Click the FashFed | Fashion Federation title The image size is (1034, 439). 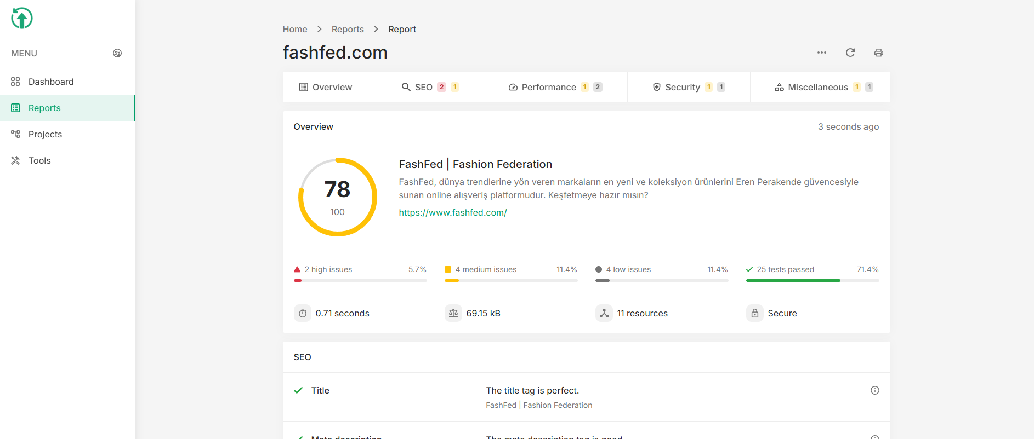coord(475,164)
